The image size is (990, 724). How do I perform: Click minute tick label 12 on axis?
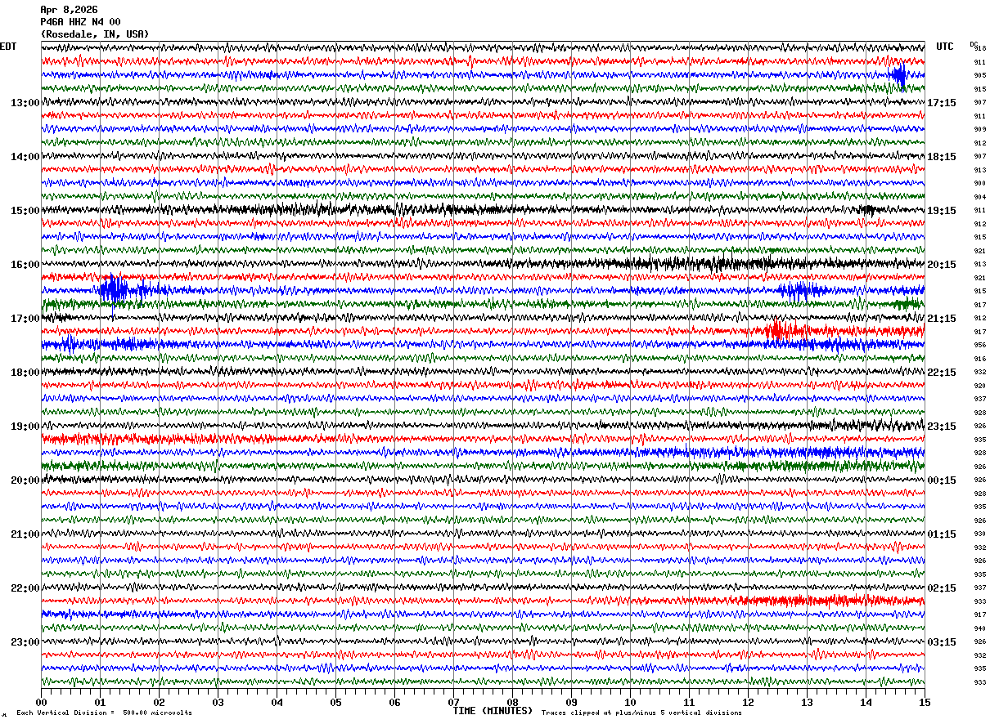coord(748,702)
